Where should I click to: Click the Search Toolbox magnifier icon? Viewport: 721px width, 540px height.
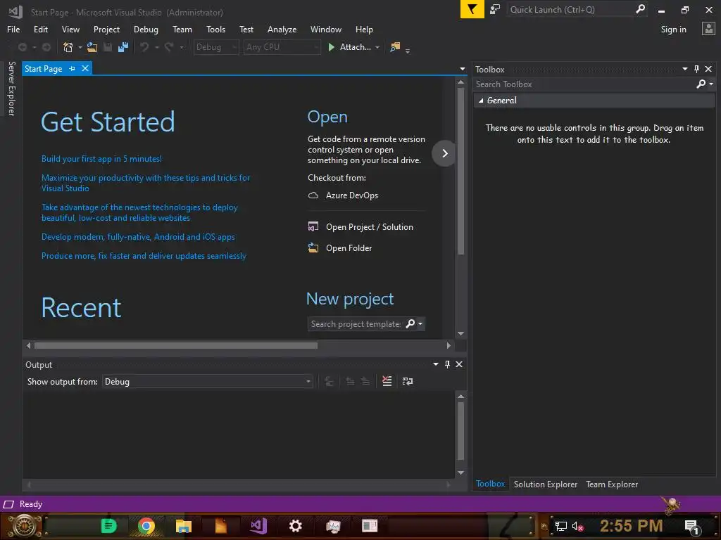pos(701,84)
